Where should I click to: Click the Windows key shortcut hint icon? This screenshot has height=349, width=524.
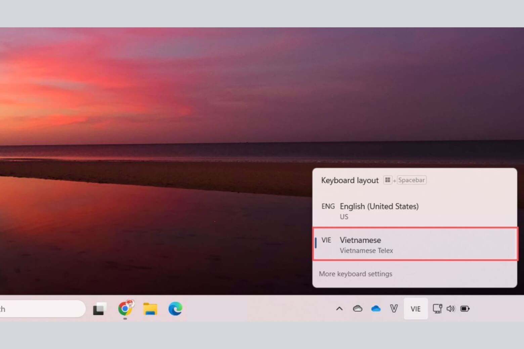click(388, 180)
